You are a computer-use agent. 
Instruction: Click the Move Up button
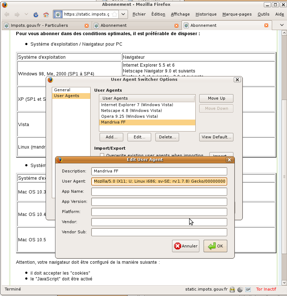[x=216, y=98]
